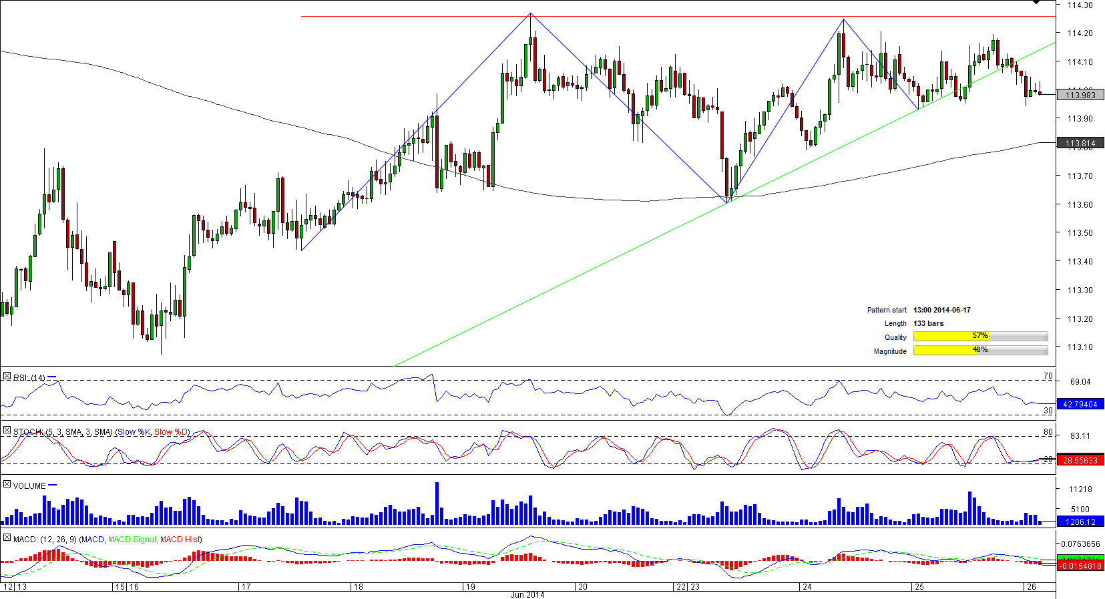The image size is (1105, 599).
Task: Click the stochastic value tag 28.55633
Action: pos(1080,461)
